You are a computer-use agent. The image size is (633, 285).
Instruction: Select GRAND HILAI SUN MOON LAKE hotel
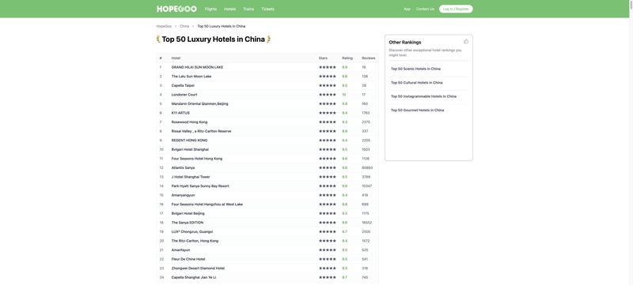[197, 67]
